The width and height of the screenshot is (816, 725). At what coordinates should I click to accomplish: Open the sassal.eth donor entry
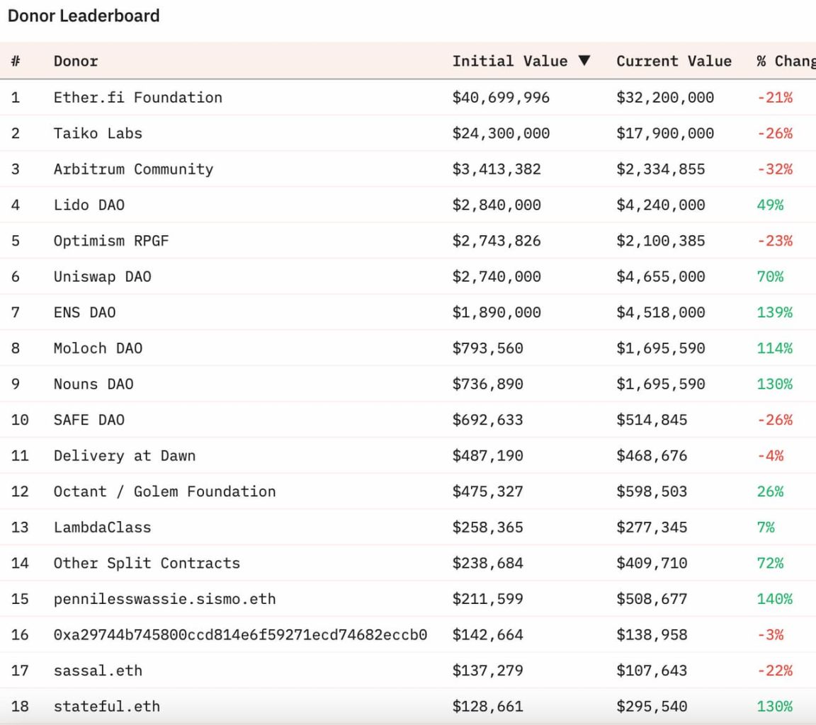click(x=98, y=670)
